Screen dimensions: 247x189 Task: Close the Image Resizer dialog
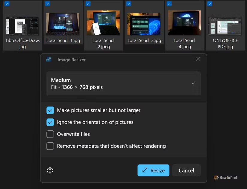198,59
